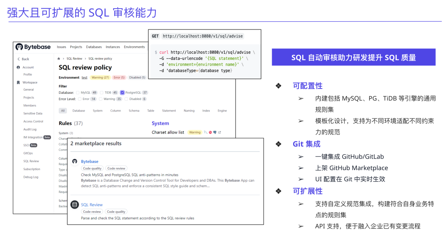
Task: Open Debug Log in the sidebar
Action: (31, 177)
